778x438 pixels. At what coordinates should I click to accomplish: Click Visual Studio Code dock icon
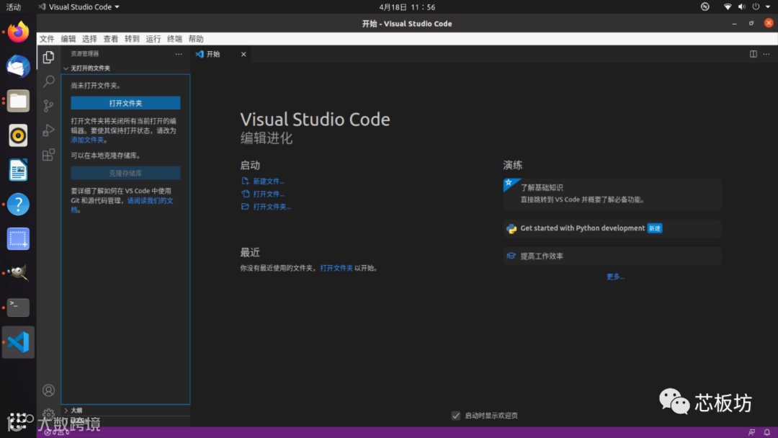18,341
